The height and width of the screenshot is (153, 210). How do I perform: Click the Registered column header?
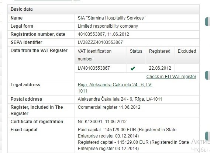pos(160,55)
